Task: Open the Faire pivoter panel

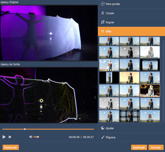Action: click(x=131, y=4)
